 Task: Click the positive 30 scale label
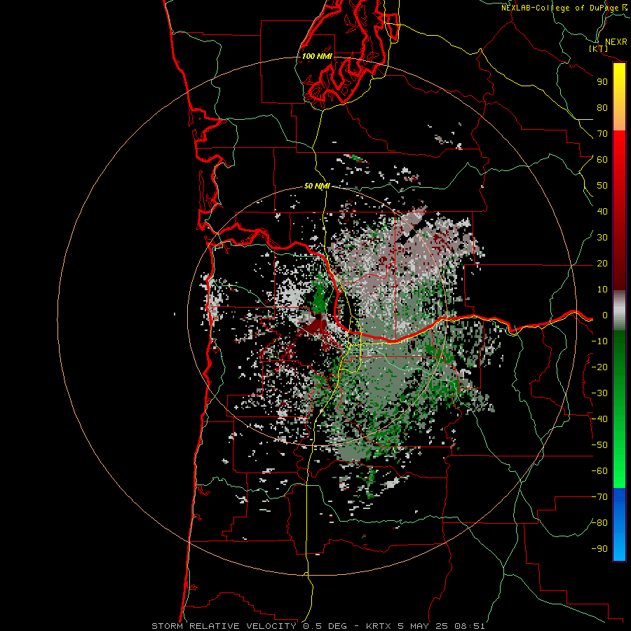(x=602, y=238)
